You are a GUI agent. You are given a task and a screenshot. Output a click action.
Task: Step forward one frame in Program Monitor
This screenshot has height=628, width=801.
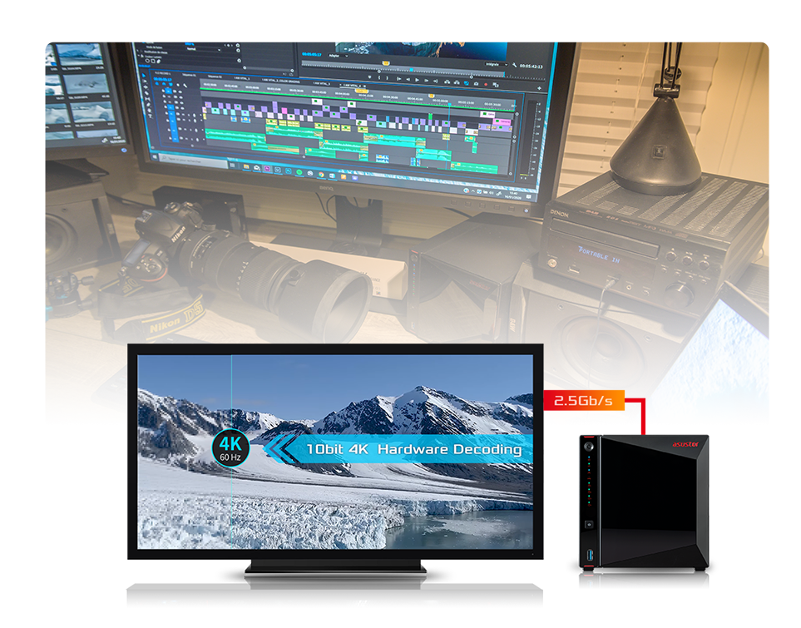pyautogui.click(x=426, y=81)
